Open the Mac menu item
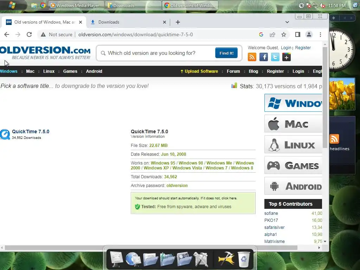The height and width of the screenshot is (270, 360). coord(30,71)
